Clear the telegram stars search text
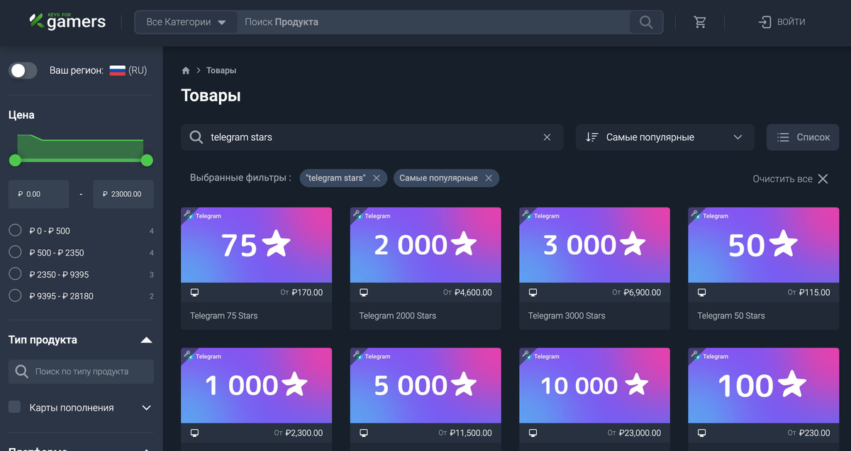This screenshot has width=851, height=451. [x=547, y=137]
